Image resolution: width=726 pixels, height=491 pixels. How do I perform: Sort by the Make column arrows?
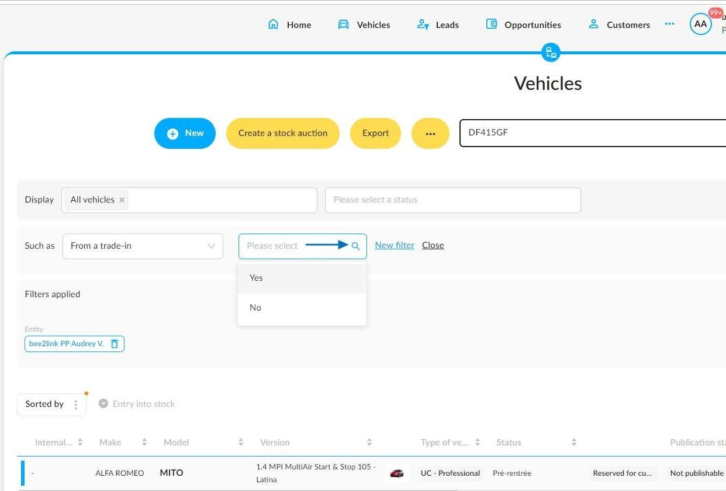(x=144, y=443)
